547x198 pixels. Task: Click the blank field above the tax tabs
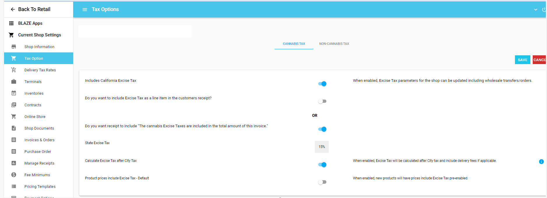pos(135,31)
